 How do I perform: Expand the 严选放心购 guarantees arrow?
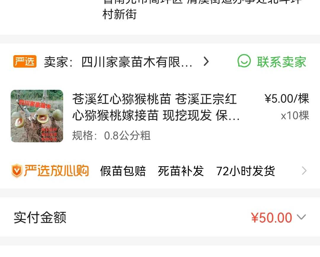[304, 171]
